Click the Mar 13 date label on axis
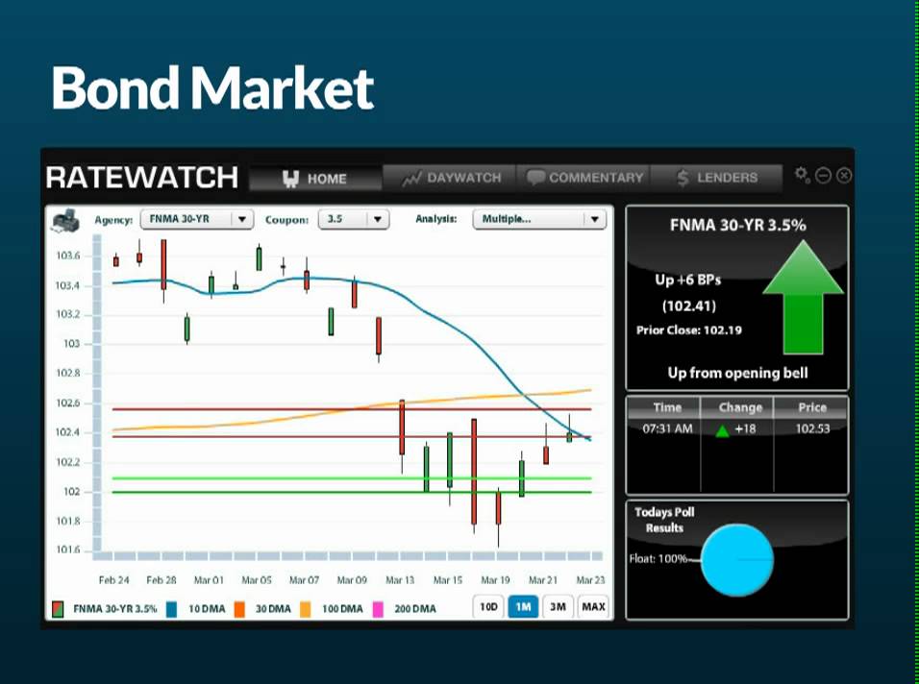 [x=400, y=580]
